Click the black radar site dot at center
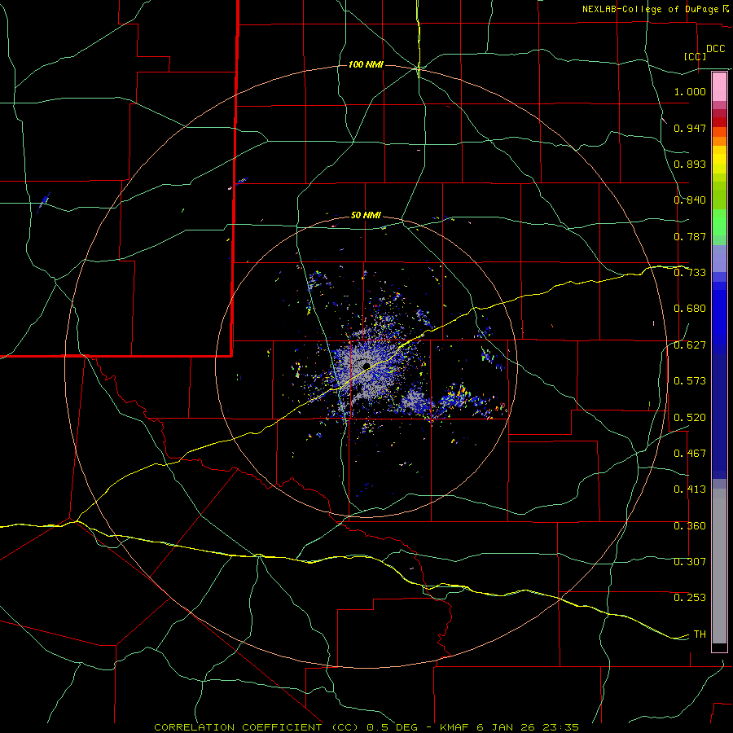 click(x=366, y=366)
